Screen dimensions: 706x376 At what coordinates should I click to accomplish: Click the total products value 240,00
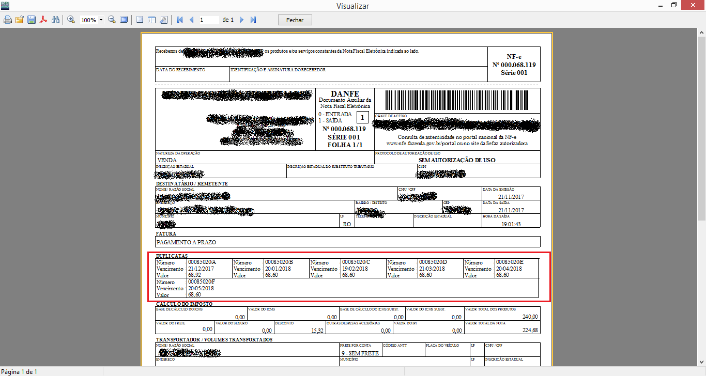point(529,317)
